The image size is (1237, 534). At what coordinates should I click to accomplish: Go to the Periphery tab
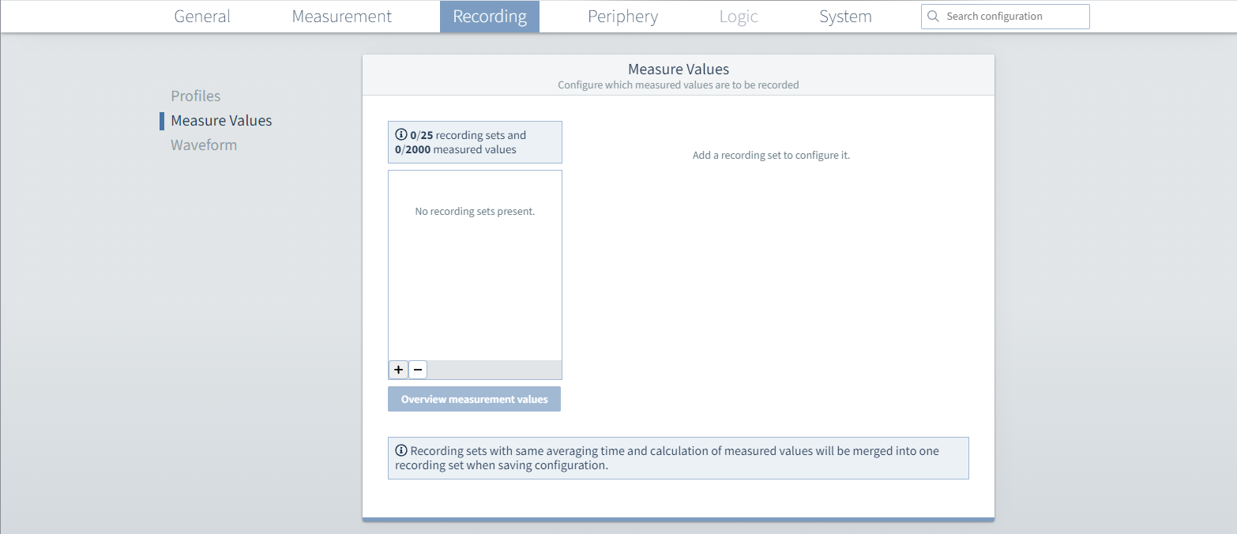622,17
